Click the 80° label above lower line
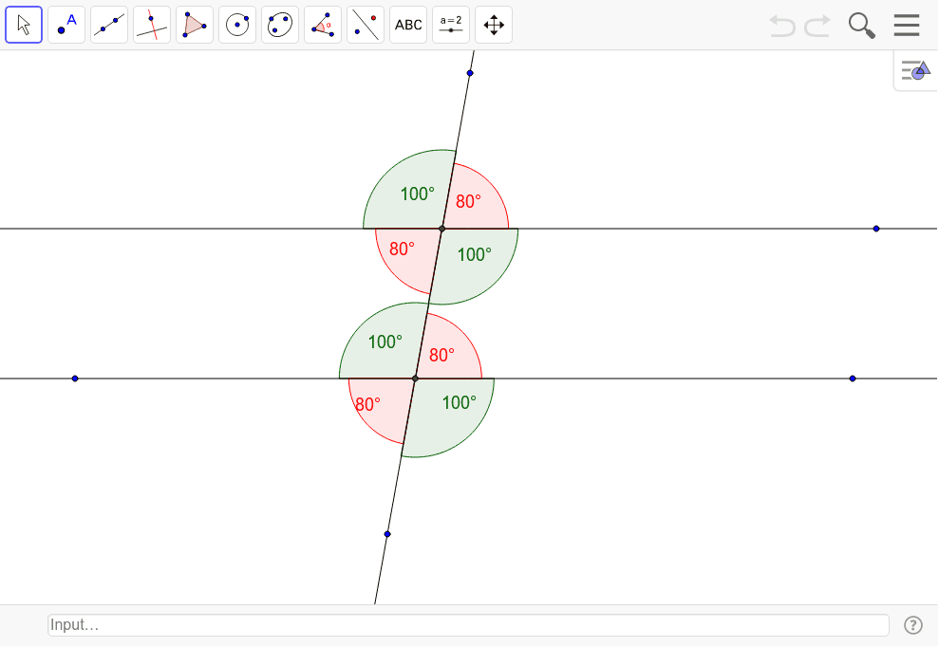The width and height of the screenshot is (939, 647). point(441,356)
